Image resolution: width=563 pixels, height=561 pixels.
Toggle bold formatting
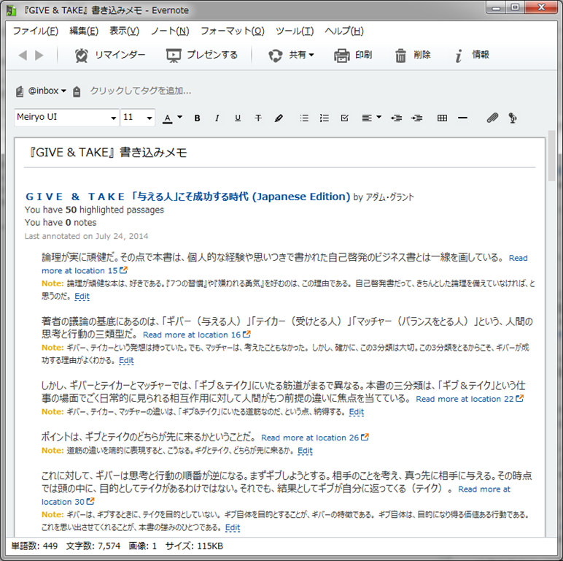pyautogui.click(x=197, y=118)
